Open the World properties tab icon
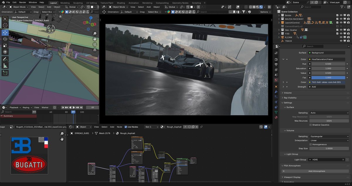This screenshot has height=186, width=352. (276, 80)
